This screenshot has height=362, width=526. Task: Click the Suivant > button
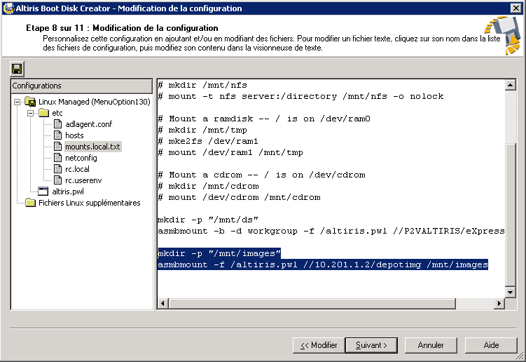(x=371, y=345)
